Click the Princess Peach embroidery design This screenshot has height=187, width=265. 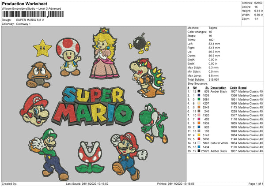coord(104,53)
